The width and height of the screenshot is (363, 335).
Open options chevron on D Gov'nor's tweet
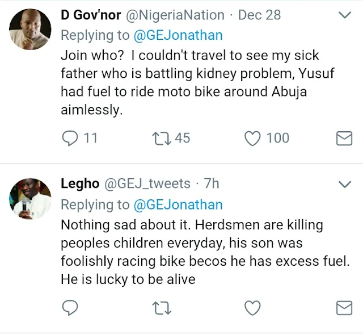coord(344,15)
